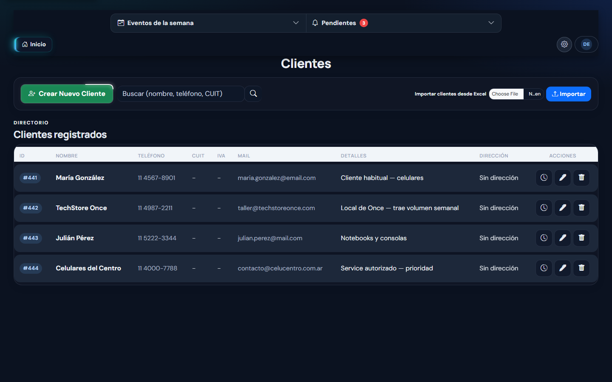Click email taller@techstoreonce.com

[276, 208]
